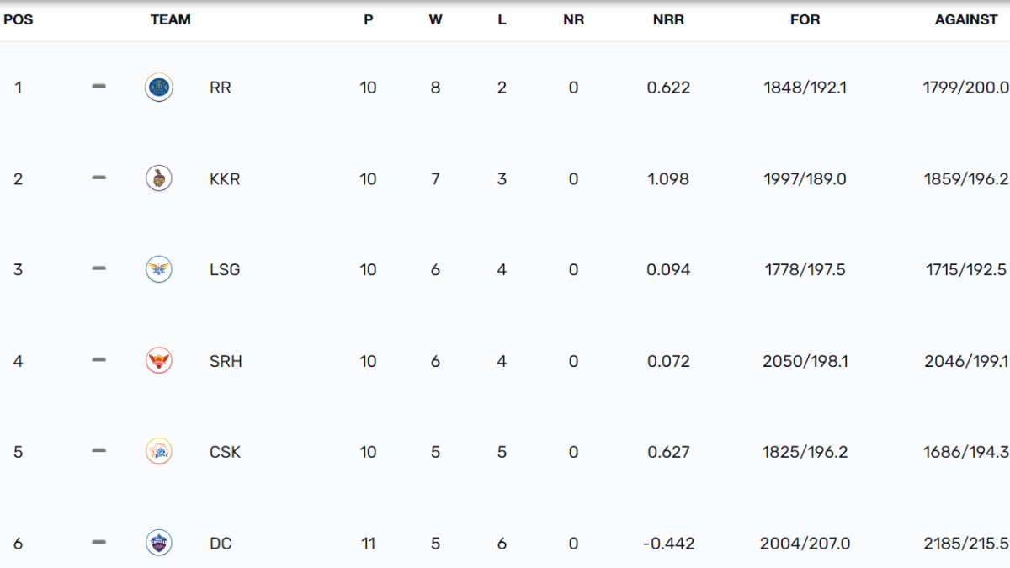The height and width of the screenshot is (568, 1010).
Task: Click position-change dash beside DC
Action: tap(98, 542)
